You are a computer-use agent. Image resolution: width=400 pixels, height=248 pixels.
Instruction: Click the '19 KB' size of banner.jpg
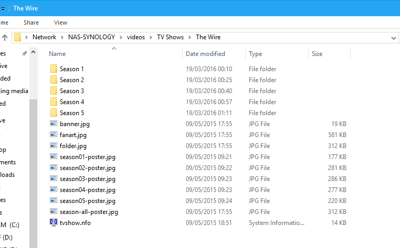339,124
